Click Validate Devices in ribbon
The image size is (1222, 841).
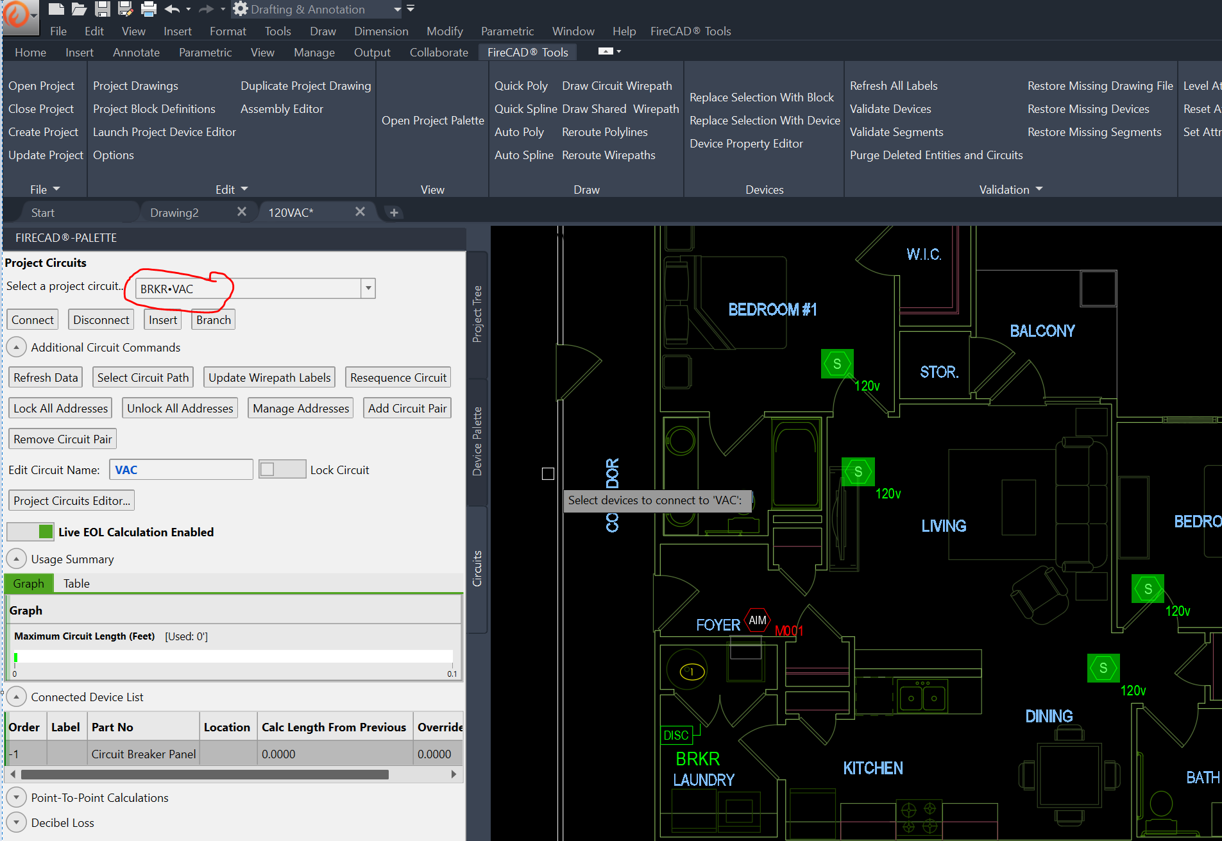tap(890, 108)
